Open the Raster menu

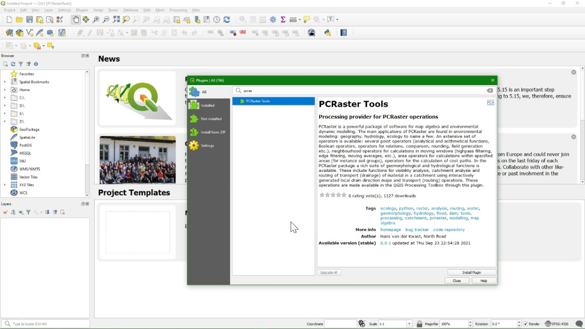click(113, 10)
